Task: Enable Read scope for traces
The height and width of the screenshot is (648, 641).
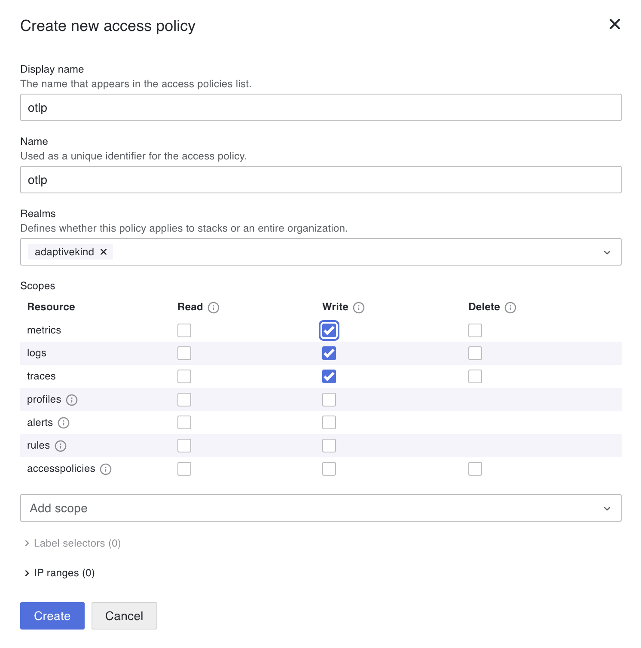Action: 184,376
